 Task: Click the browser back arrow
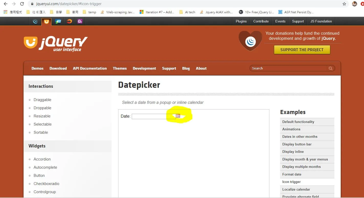pyautogui.click(x=5, y=4)
